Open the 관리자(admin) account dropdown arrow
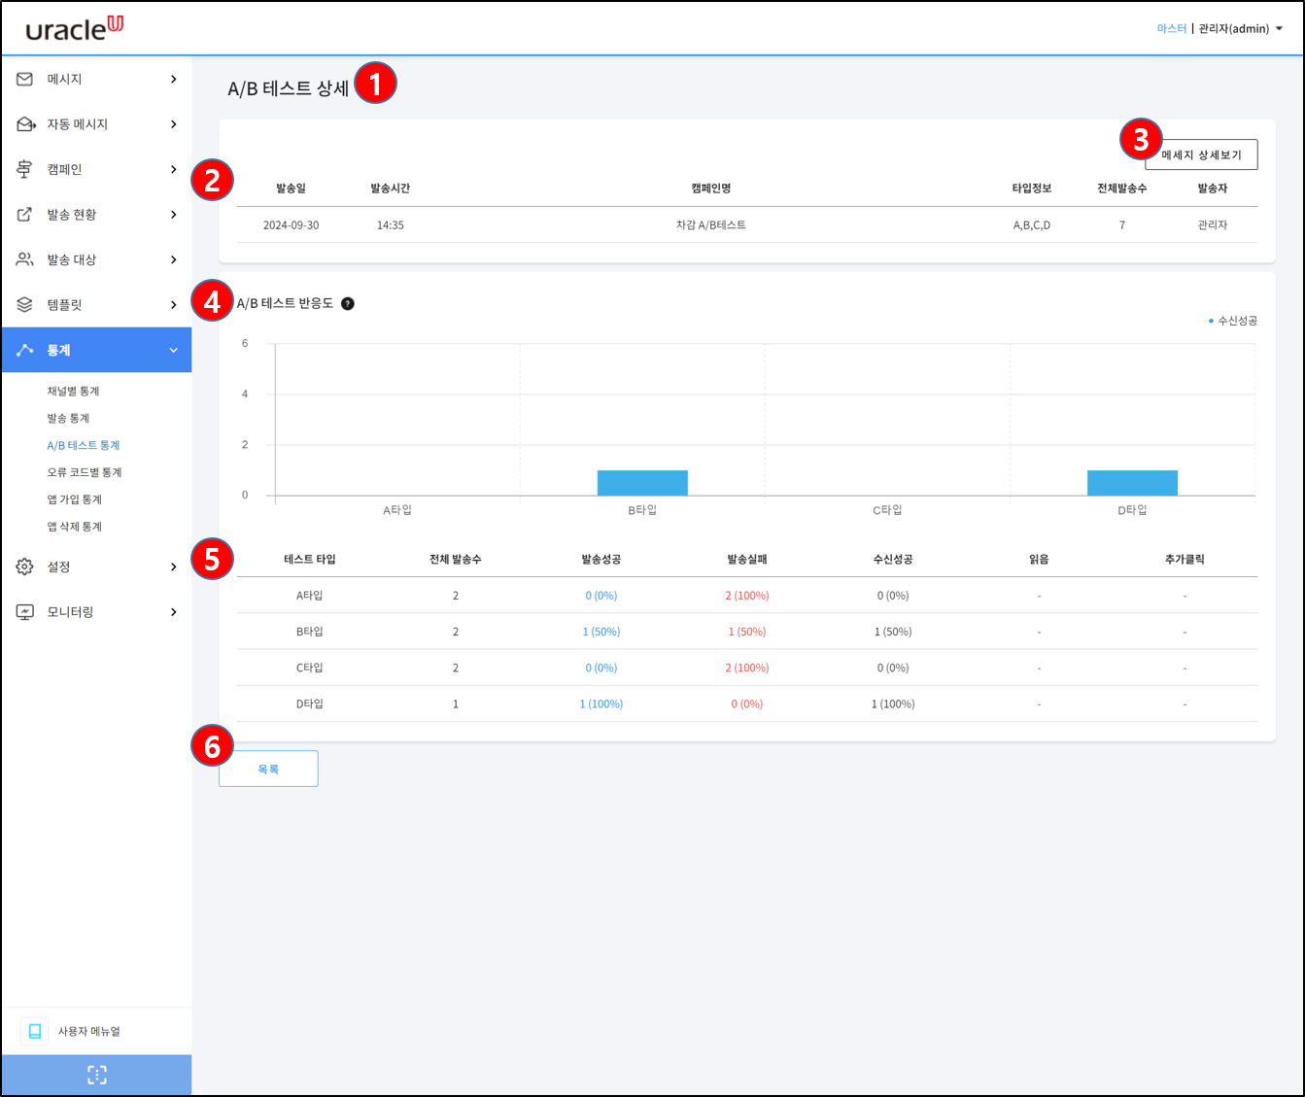The height and width of the screenshot is (1097, 1305). click(1280, 29)
